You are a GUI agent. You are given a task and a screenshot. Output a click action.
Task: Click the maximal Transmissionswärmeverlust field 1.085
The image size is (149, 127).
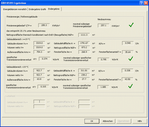tap(103, 87)
